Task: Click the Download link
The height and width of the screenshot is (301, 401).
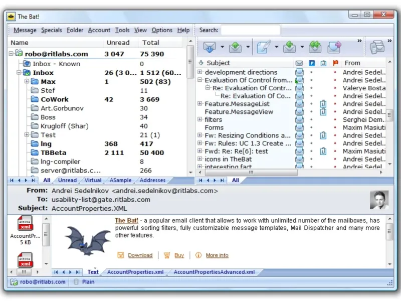Action: (140, 255)
